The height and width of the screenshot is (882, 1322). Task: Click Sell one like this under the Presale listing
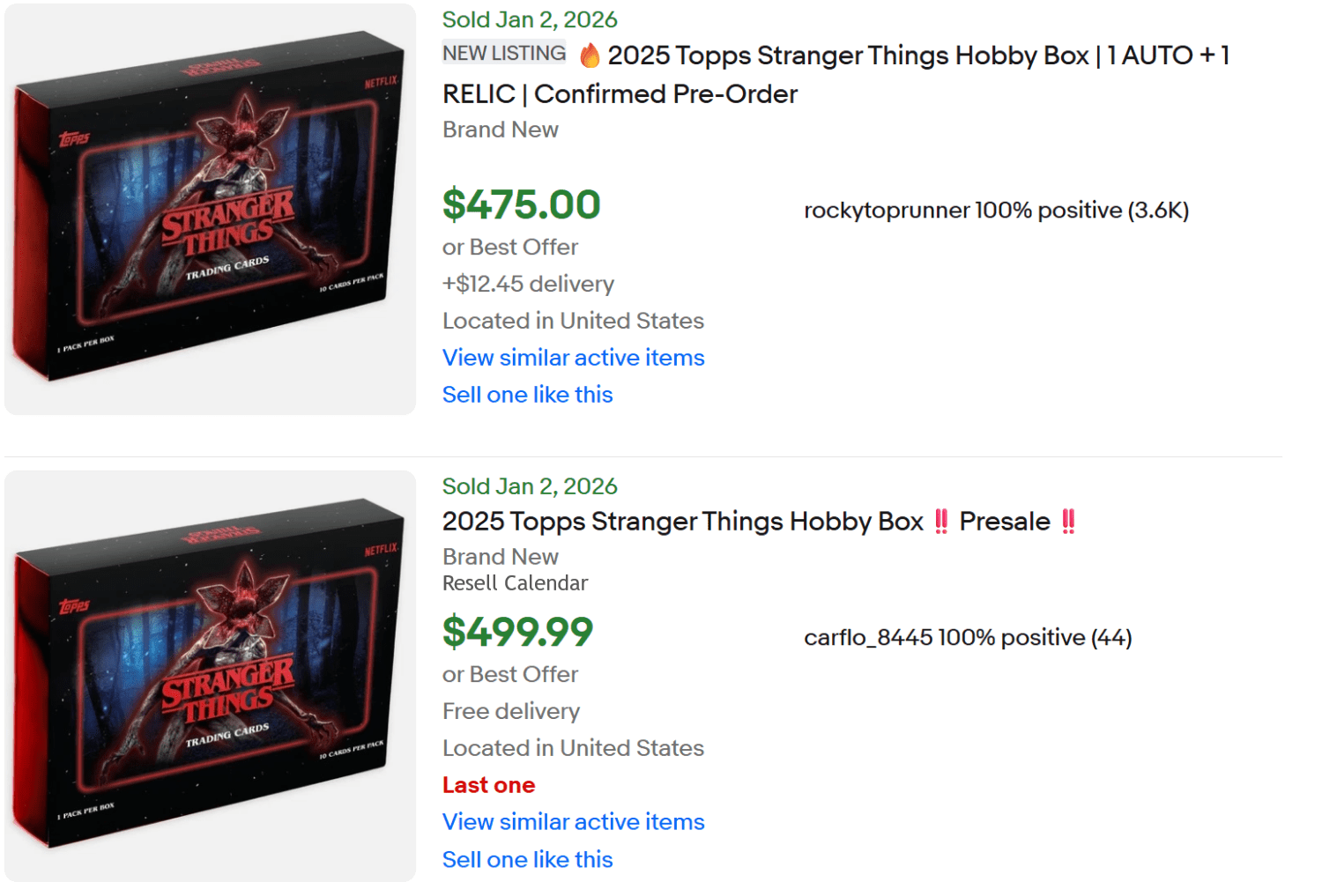pos(527,859)
